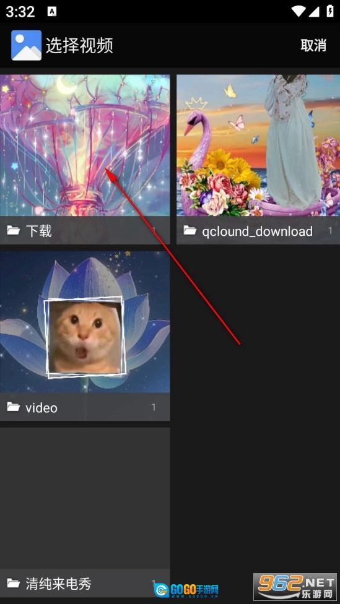This screenshot has width=340, height=604.
Task: Click folder icon beside 清纯来电秀 label
Action: (x=14, y=584)
